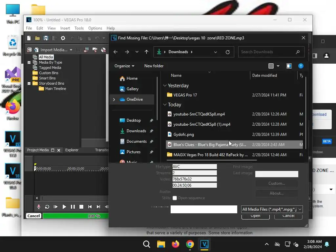
Task: Toggle the Open sequence checkbox
Action: click(175, 198)
